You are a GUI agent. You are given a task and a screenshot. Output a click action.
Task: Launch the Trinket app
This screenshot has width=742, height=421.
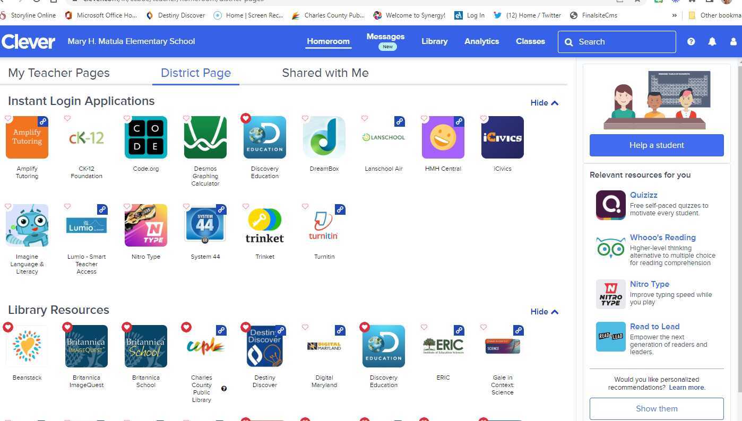tap(265, 225)
